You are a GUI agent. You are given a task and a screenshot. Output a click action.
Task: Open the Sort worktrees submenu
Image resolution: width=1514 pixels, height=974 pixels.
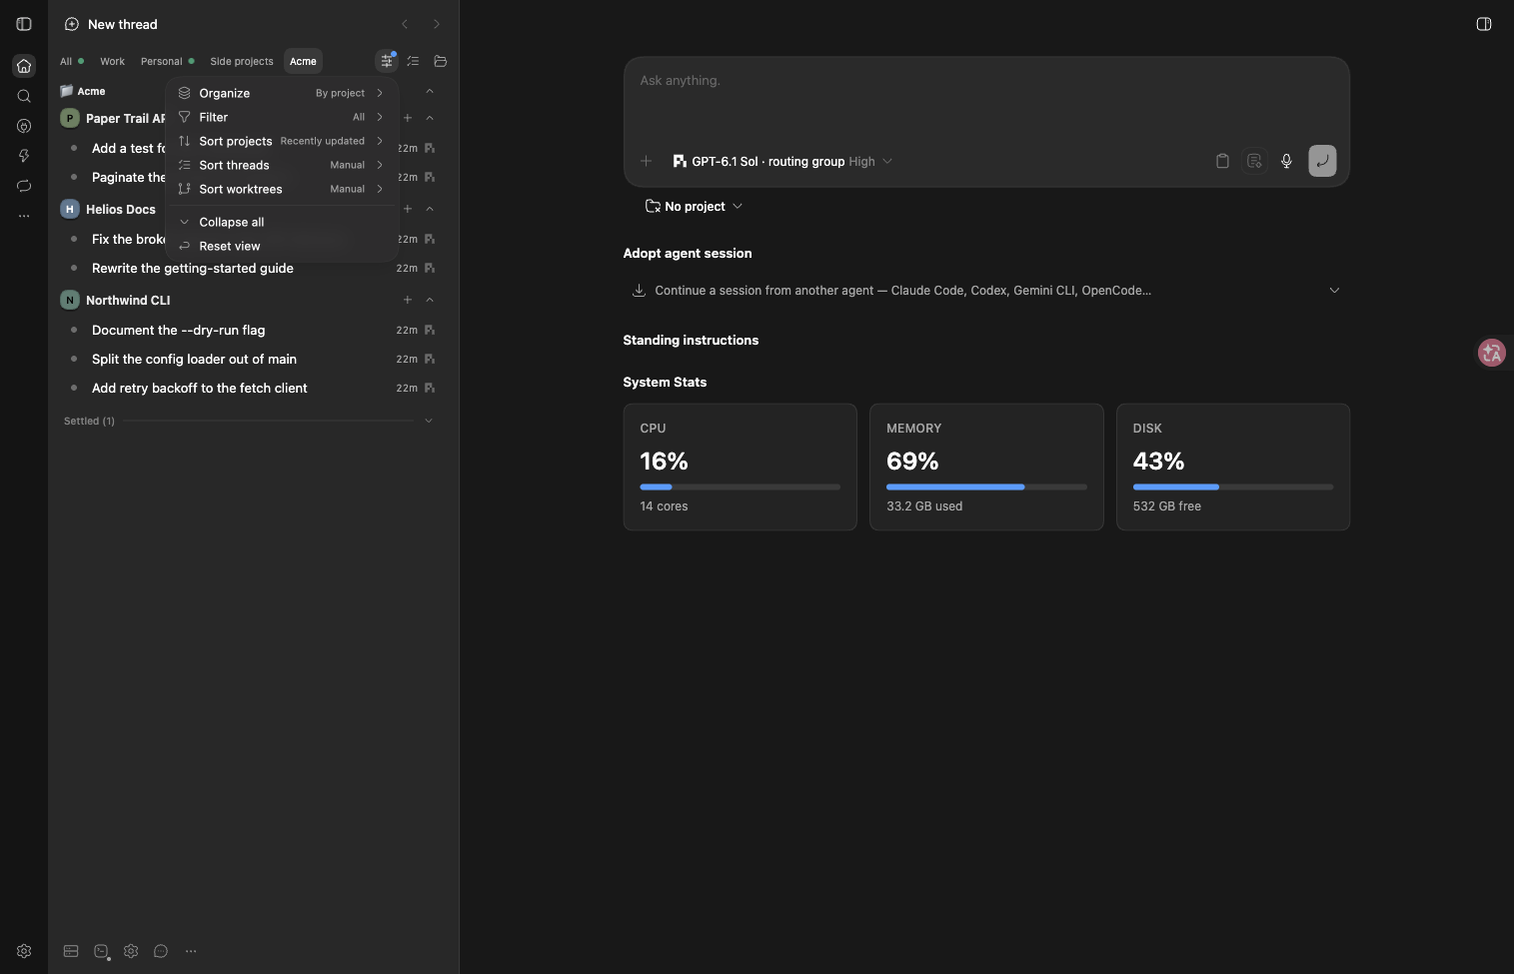click(x=281, y=189)
